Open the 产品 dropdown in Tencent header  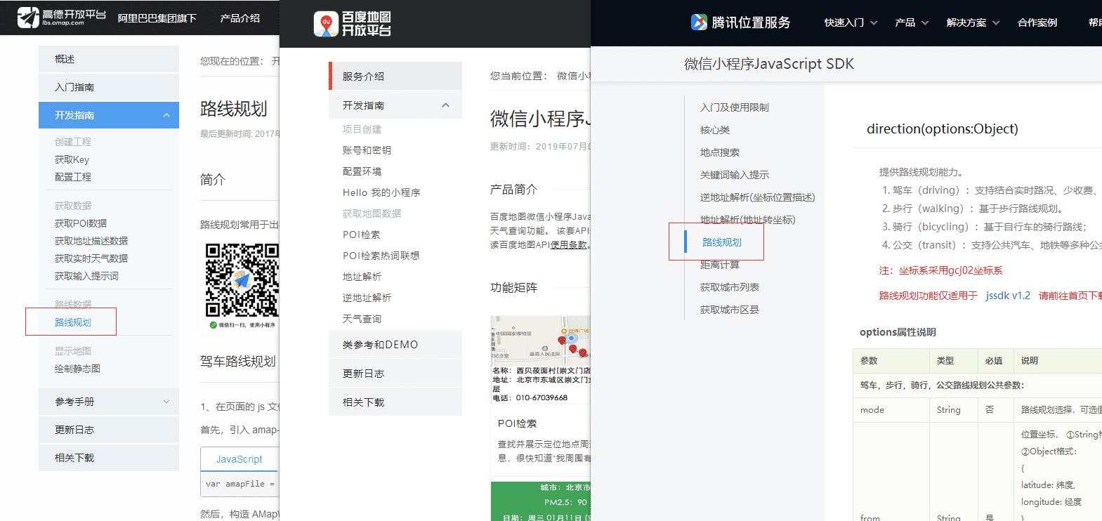[x=911, y=22]
